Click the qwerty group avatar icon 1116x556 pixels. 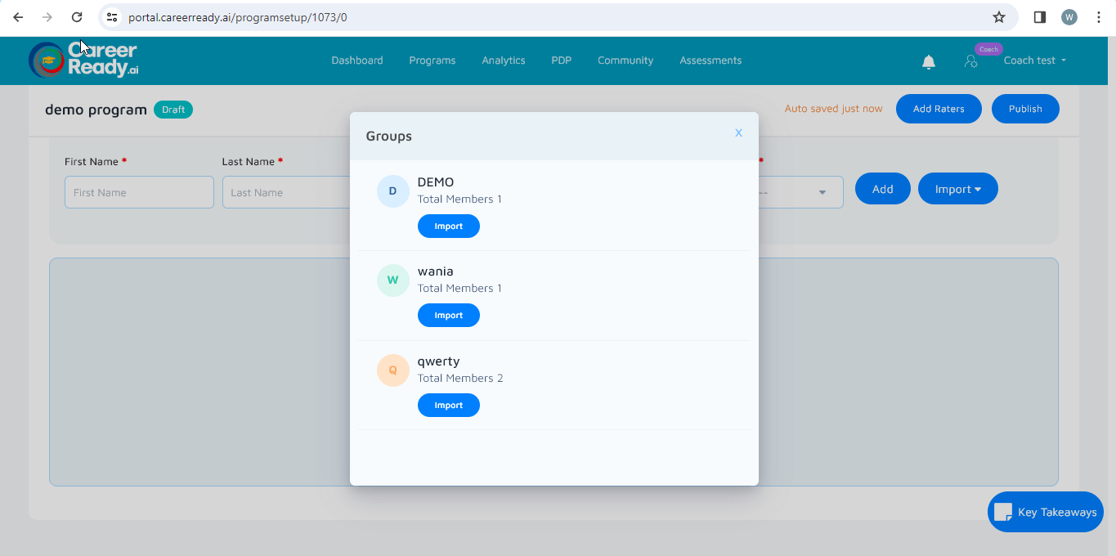click(392, 370)
